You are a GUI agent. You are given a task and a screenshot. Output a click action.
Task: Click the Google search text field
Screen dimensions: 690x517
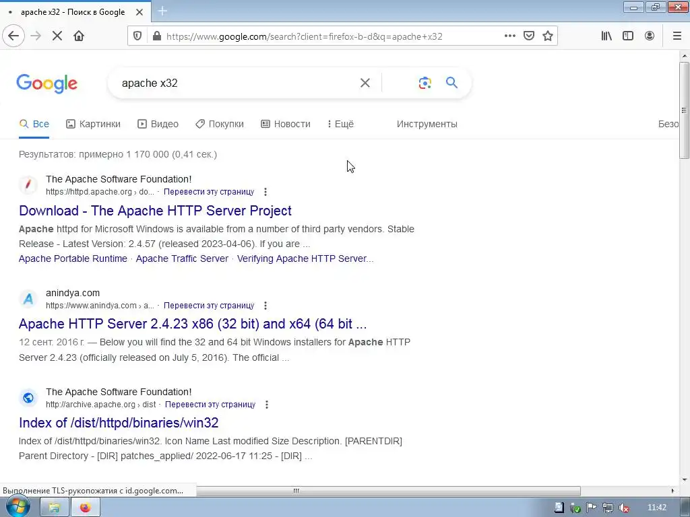tap(238, 83)
